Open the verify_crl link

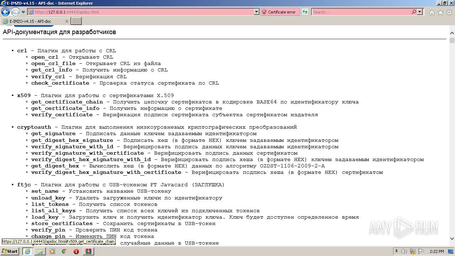pyautogui.click(x=48, y=76)
